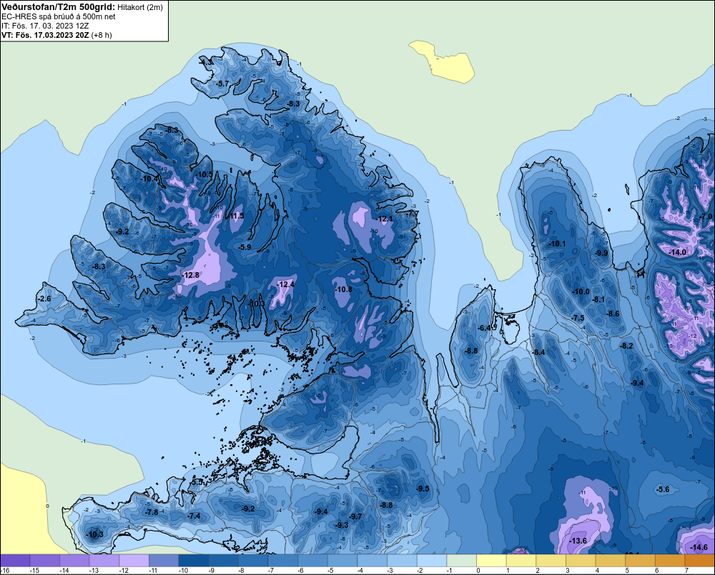Click the -10.4 temperature label
Image resolution: width=715 pixels, height=575 pixels.
(149, 179)
